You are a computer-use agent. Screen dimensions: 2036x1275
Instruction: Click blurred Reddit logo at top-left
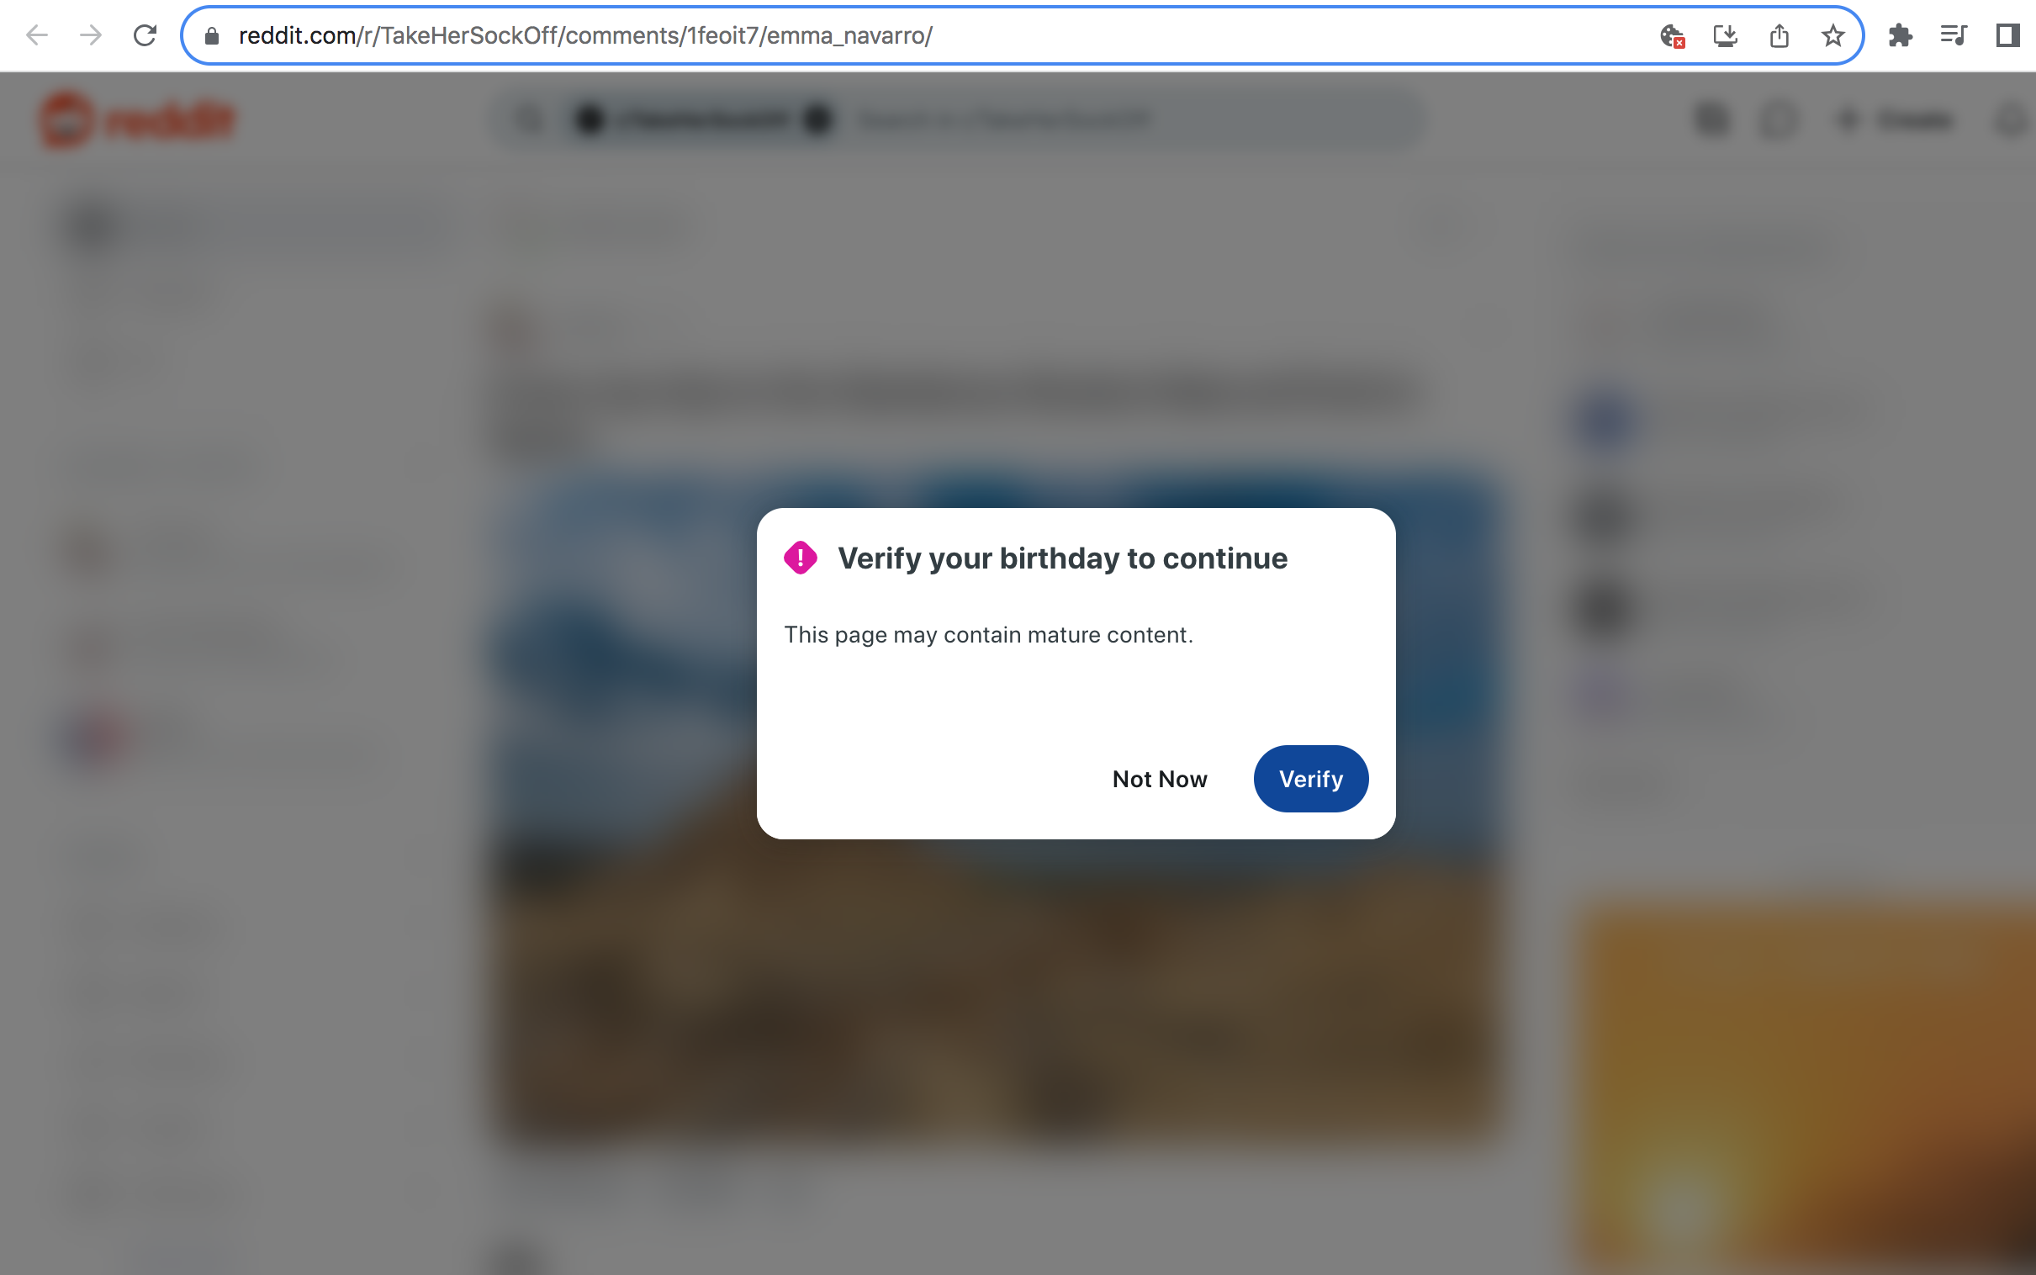tap(138, 119)
